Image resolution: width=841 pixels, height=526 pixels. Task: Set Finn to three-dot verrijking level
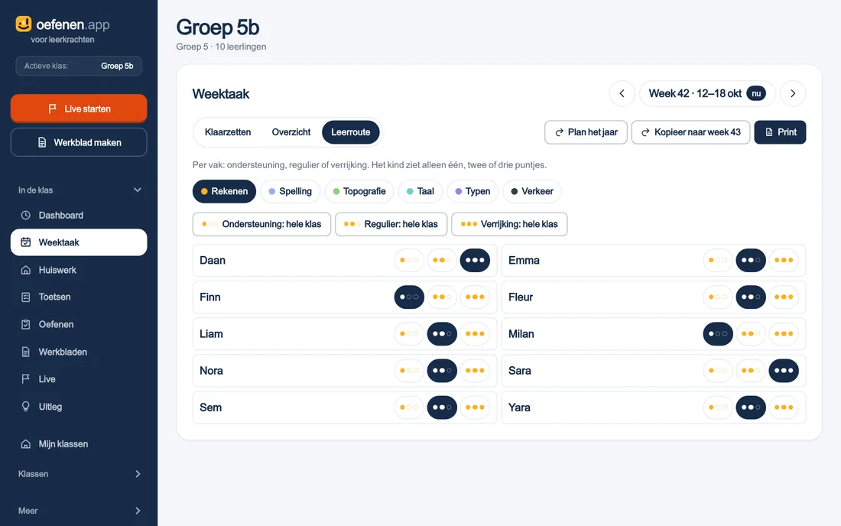475,297
